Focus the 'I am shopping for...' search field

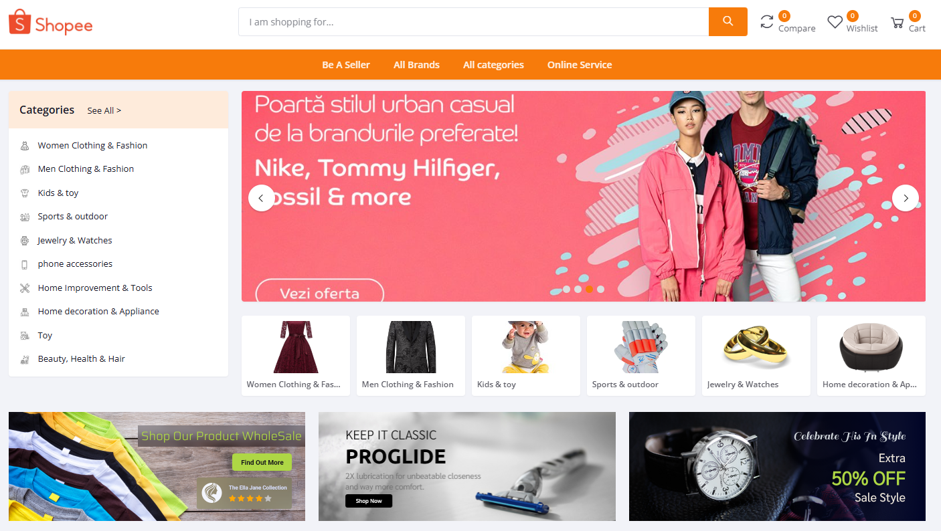[x=473, y=21]
